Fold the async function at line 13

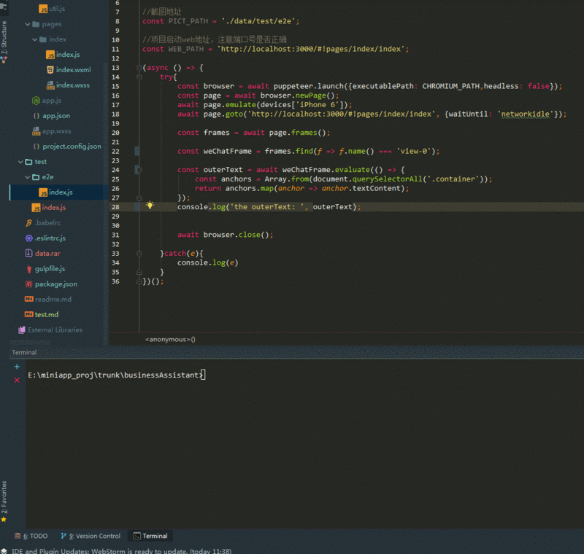pyautogui.click(x=137, y=67)
